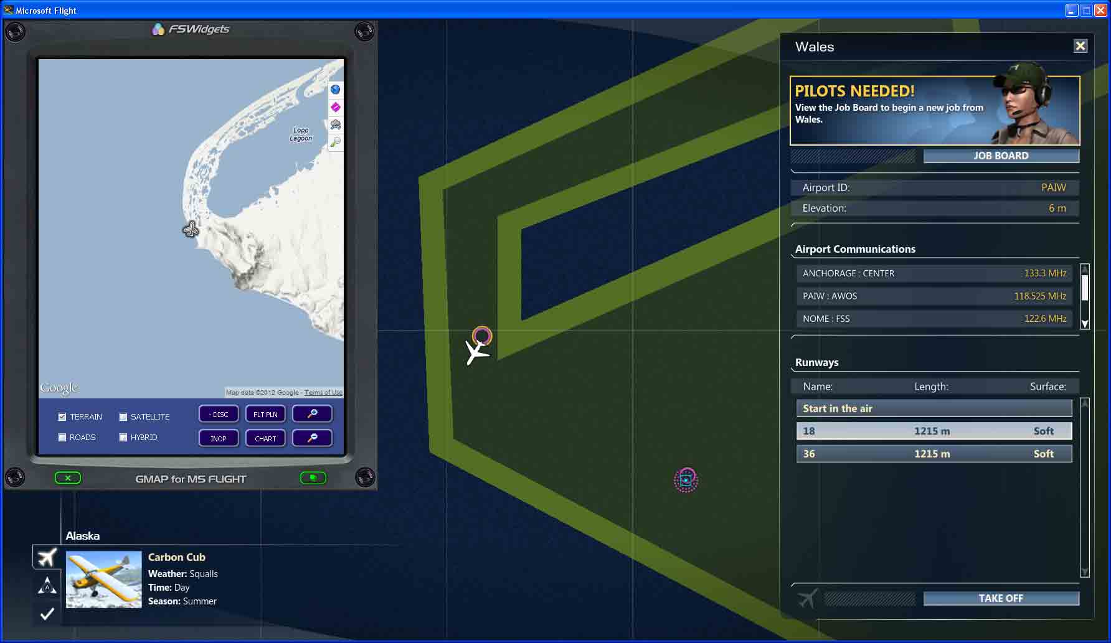This screenshot has width=1111, height=643.
Task: Click the Google logo on the map
Action: click(x=59, y=388)
